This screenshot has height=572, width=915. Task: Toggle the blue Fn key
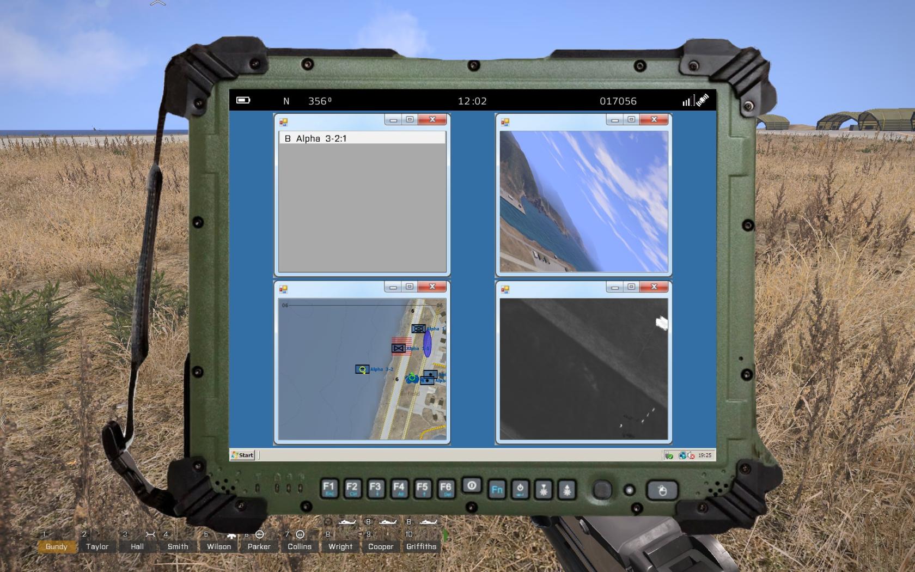[497, 490]
